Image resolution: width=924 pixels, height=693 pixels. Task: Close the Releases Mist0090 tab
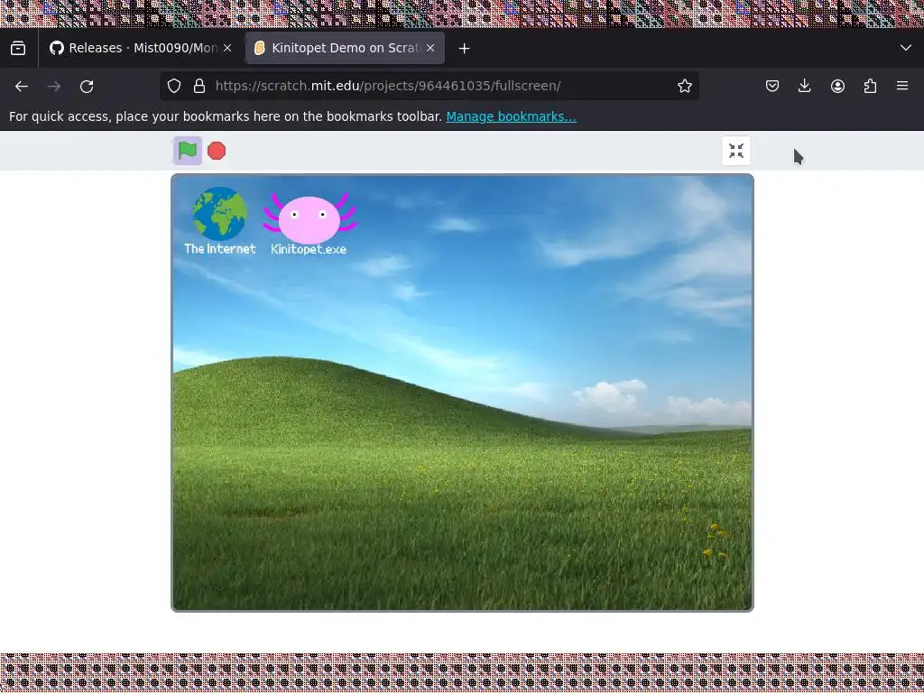pos(227,49)
